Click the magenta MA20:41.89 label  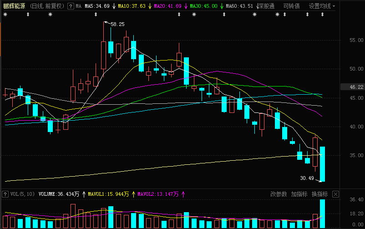[x=168, y=6]
